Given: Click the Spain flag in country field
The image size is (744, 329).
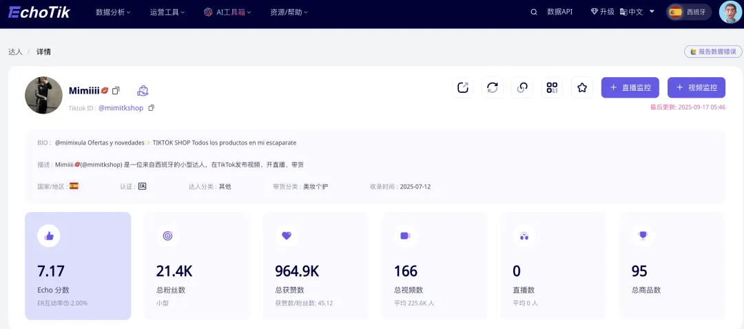Looking at the screenshot, I should 74,186.
